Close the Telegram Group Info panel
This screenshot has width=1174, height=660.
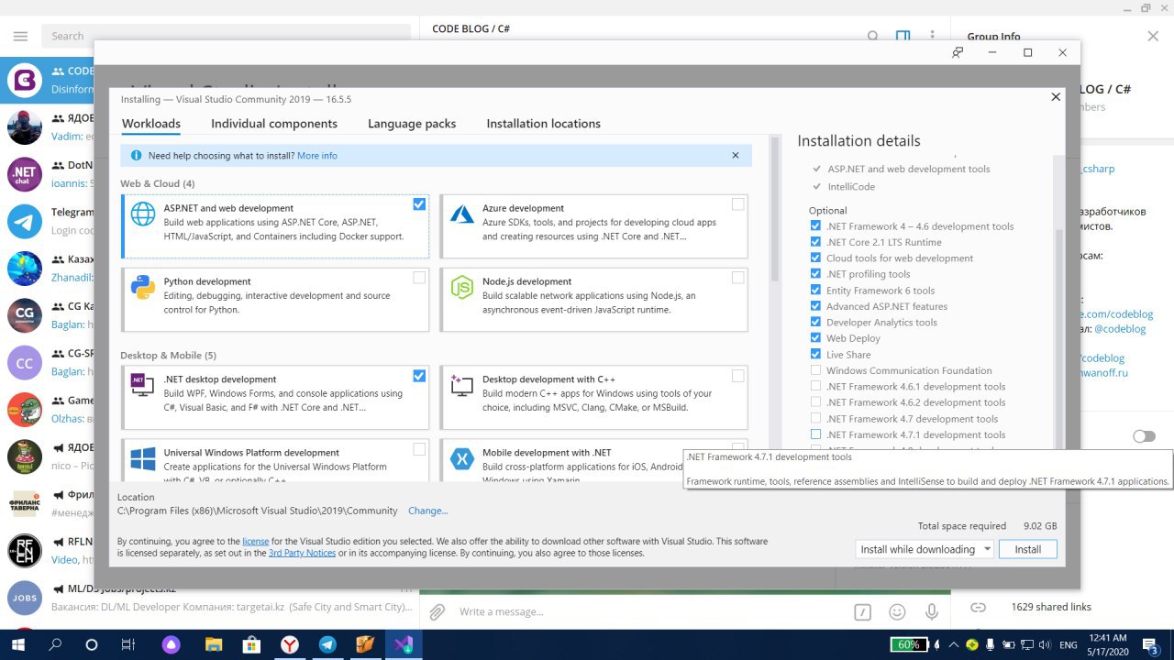pyautogui.click(x=1153, y=36)
